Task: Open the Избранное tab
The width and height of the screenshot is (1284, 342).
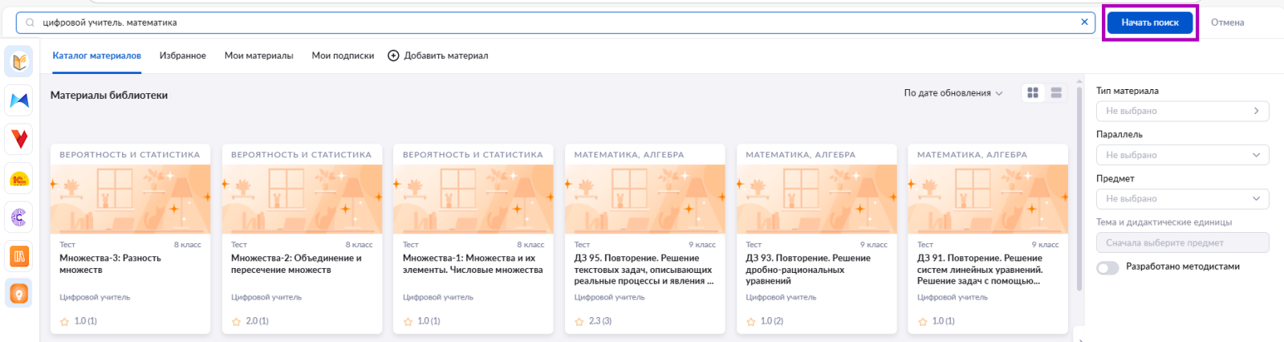Action: coord(183,55)
